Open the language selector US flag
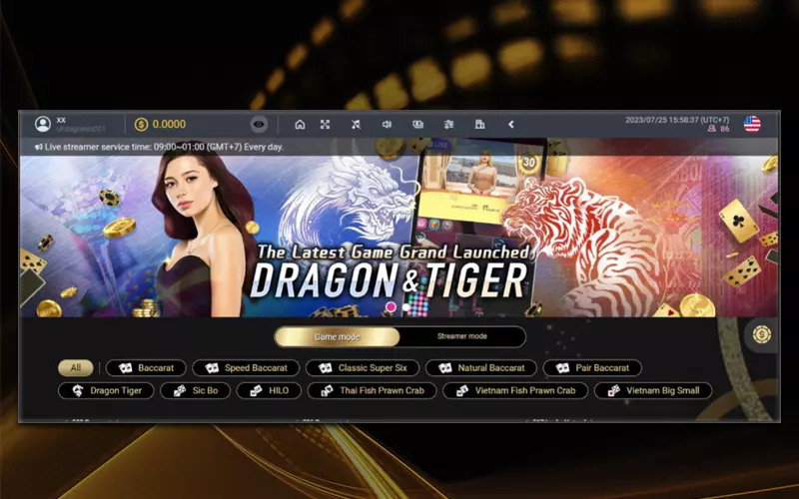Viewport: 799px width, 499px height. (752, 125)
